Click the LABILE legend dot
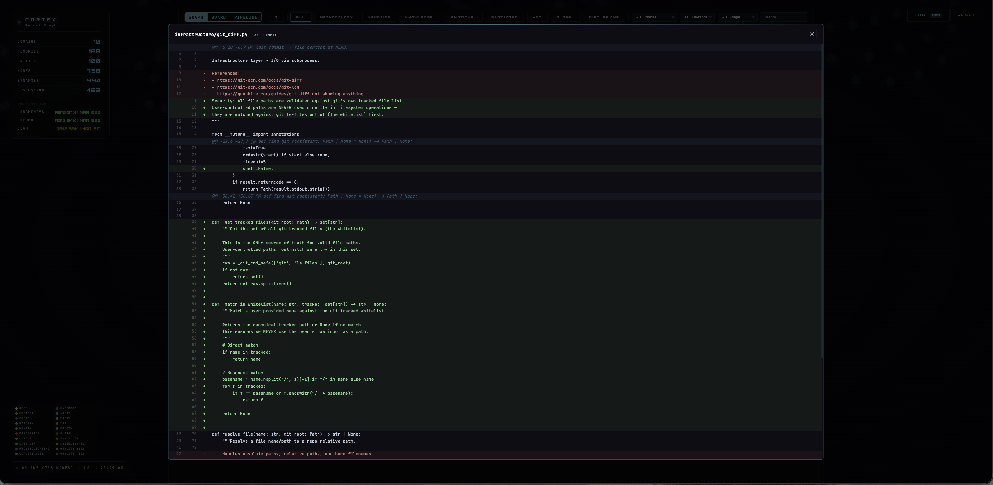The width and height of the screenshot is (993, 485). (16, 439)
